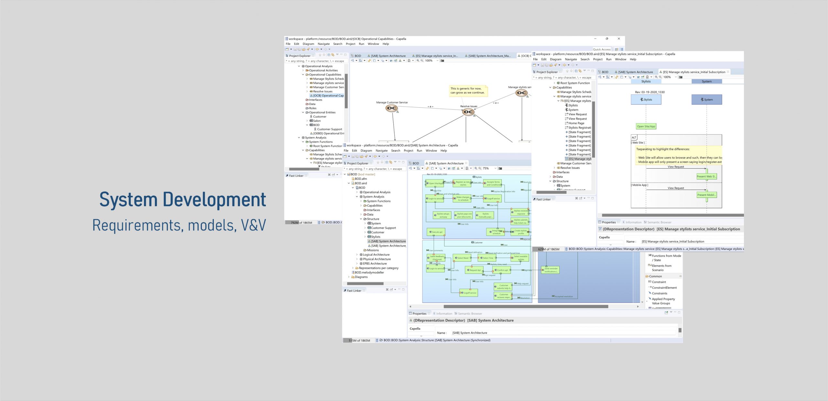Click Collapse All in Operational Capabilities window's Project Explorer
Screen dimensions: 828x401
(329, 55)
